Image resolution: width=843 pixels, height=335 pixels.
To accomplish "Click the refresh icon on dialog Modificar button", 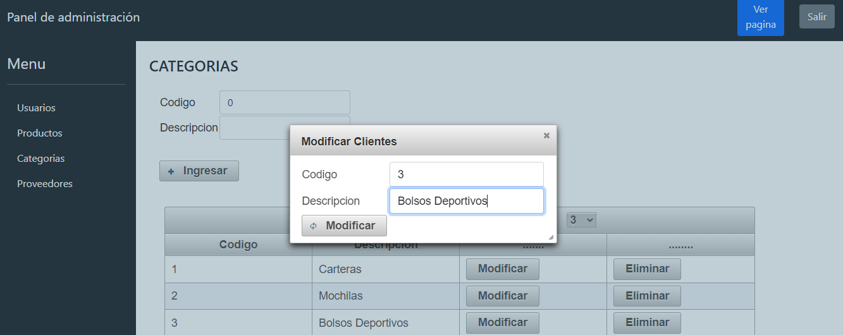I will tap(314, 226).
